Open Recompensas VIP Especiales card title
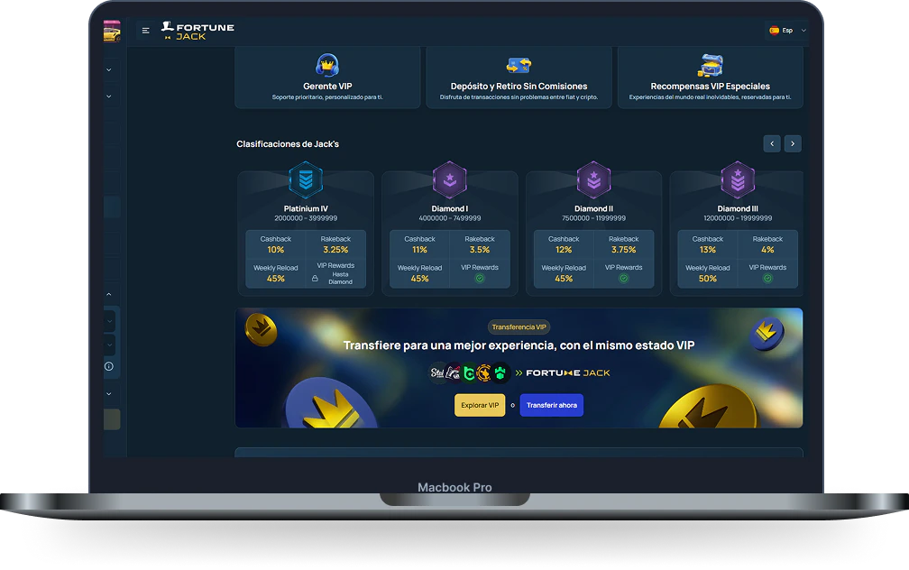 coord(711,86)
